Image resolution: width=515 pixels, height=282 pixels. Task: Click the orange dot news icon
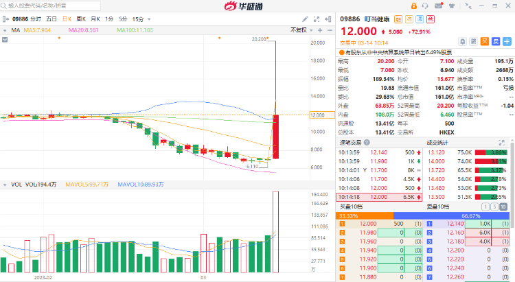pyautogui.click(x=341, y=52)
